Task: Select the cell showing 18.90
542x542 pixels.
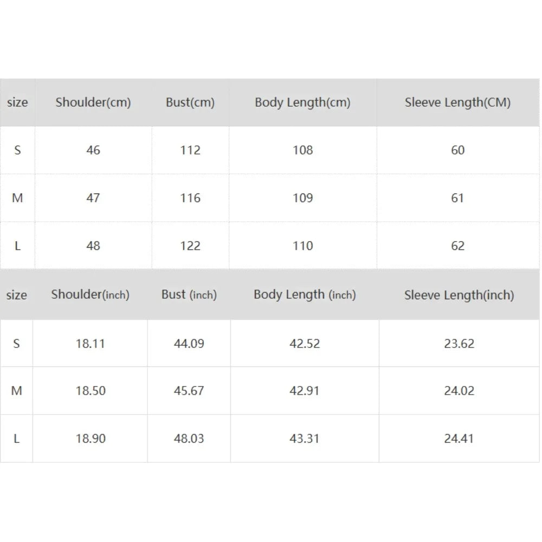Action: pyautogui.click(x=91, y=438)
